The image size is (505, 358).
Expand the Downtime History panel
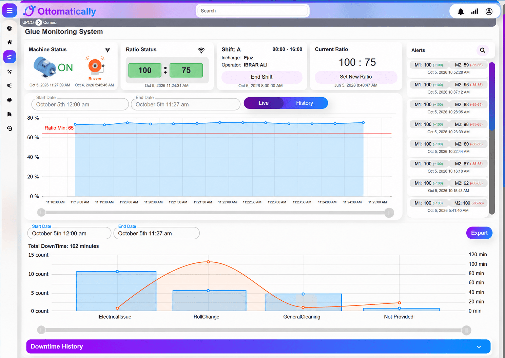coord(258,346)
